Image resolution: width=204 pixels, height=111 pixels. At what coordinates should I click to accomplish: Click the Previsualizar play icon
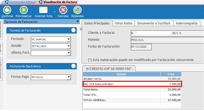pyautogui.click(x=23, y=10)
